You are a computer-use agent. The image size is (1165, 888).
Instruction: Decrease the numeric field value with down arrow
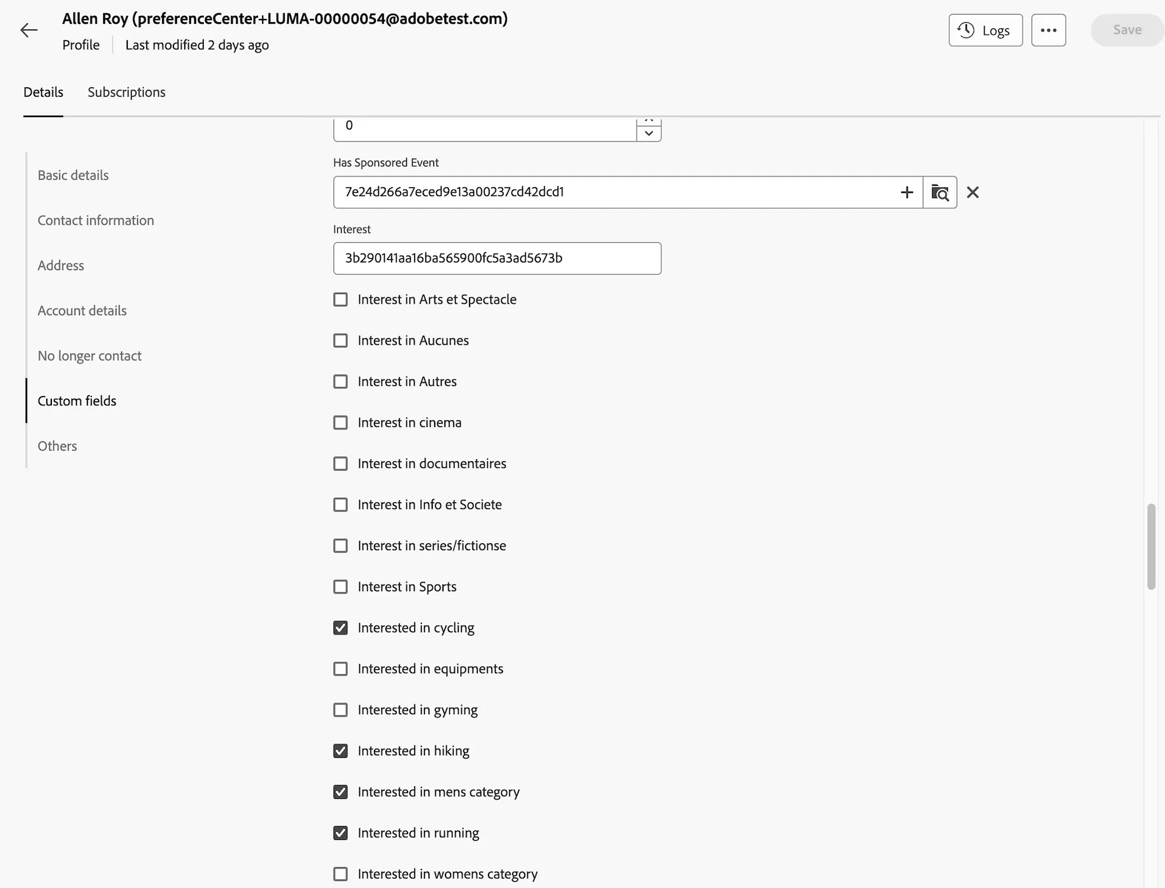(x=649, y=133)
